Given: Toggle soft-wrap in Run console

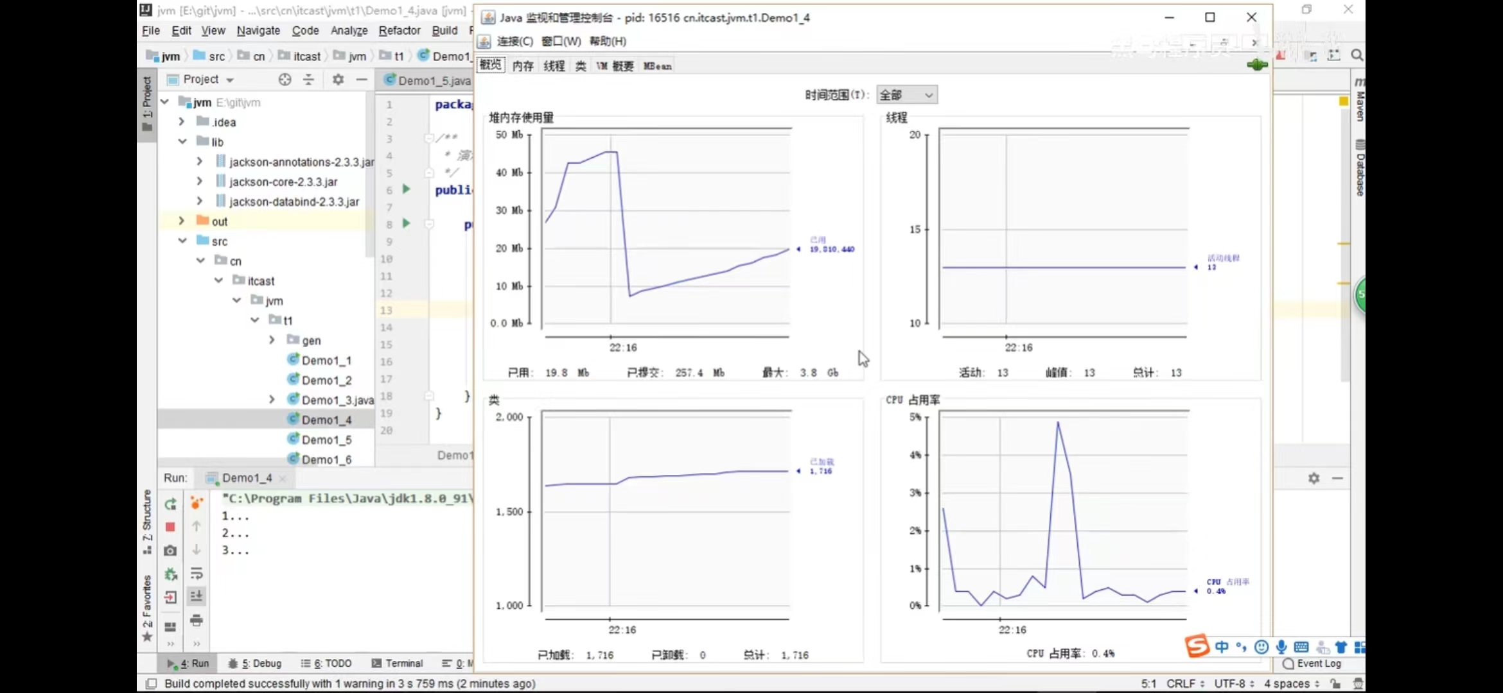Looking at the screenshot, I should (197, 574).
